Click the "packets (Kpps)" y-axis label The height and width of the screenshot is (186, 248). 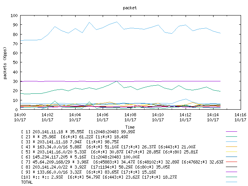[5, 63]
